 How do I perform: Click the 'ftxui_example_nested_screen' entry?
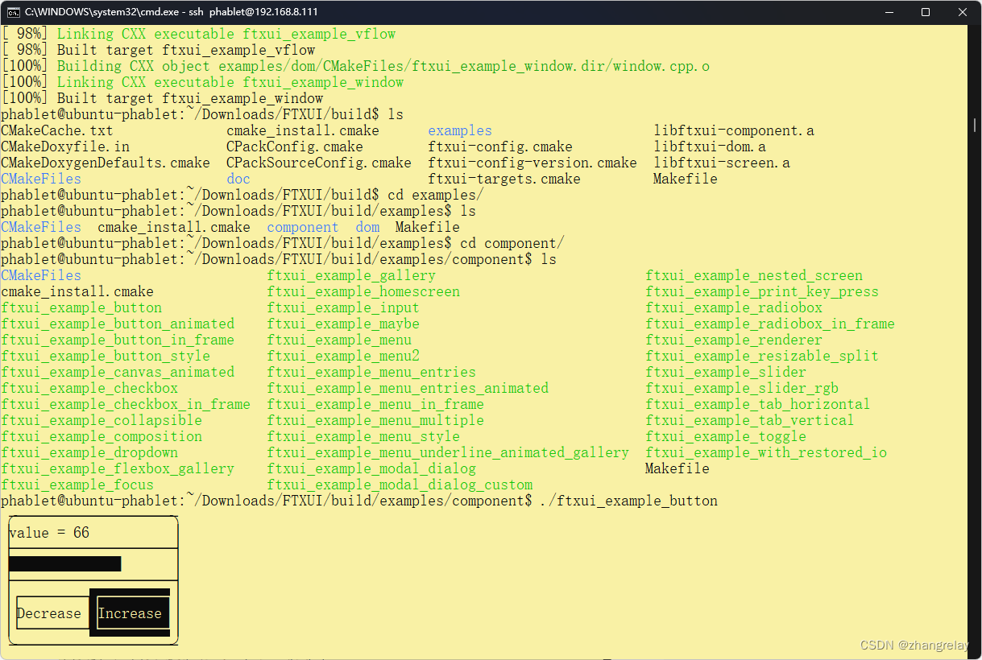pos(754,275)
